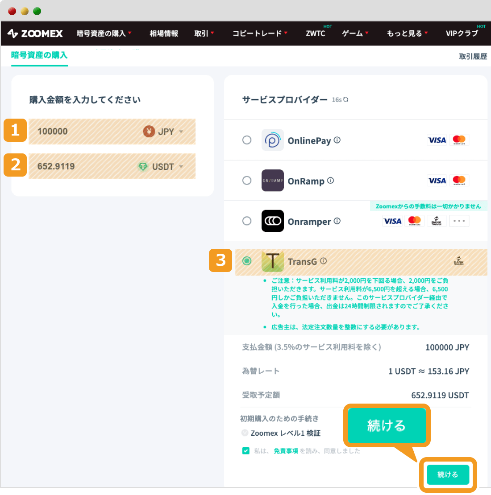
Task: Click the red macOS close button
Action: pos(12,11)
